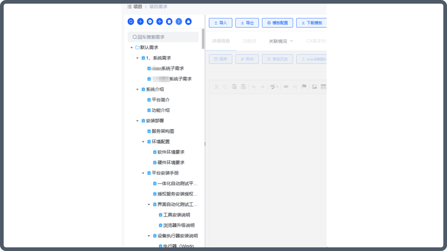Collapse the 环境配置 node
This screenshot has width=447, height=251.
(143, 142)
